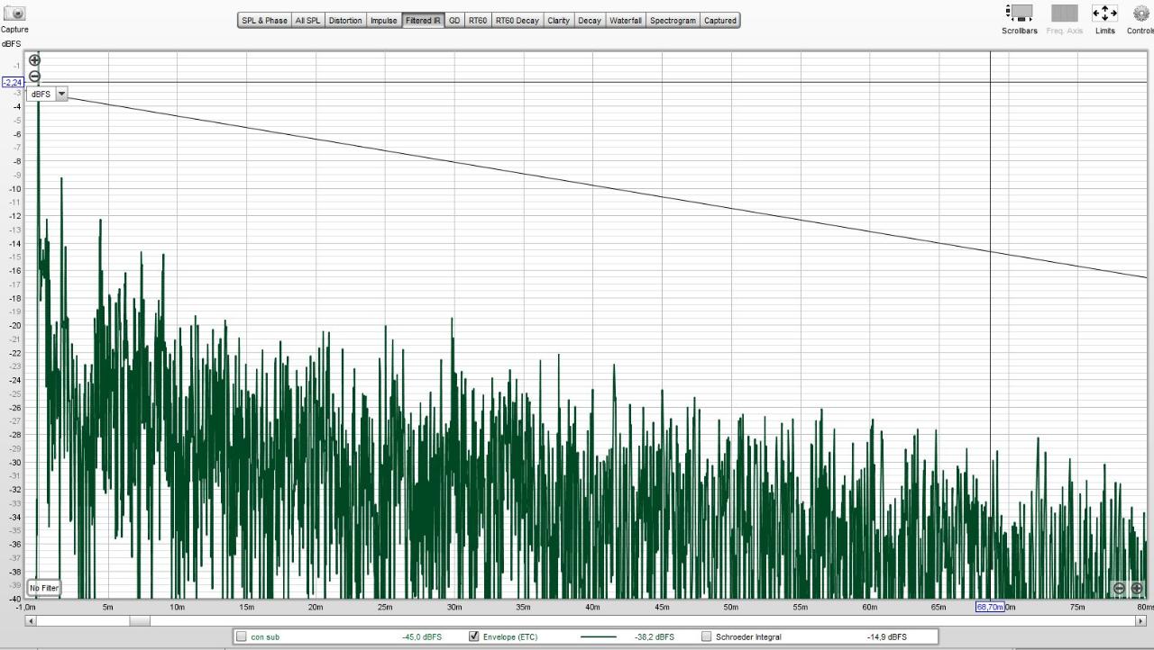Zoom in time axis with plus icon

pyautogui.click(x=1137, y=588)
